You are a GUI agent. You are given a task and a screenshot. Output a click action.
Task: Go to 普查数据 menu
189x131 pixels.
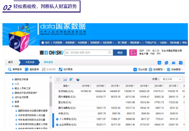point(95,43)
